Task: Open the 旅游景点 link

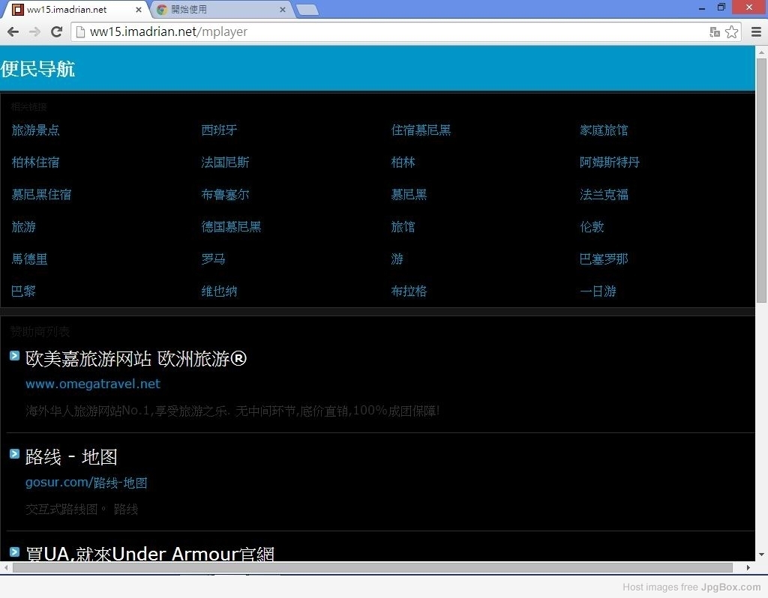Action: (x=35, y=130)
